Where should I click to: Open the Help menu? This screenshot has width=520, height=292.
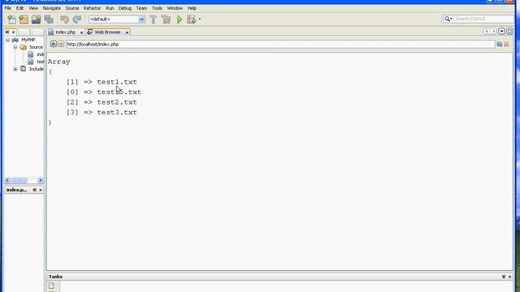192,8
